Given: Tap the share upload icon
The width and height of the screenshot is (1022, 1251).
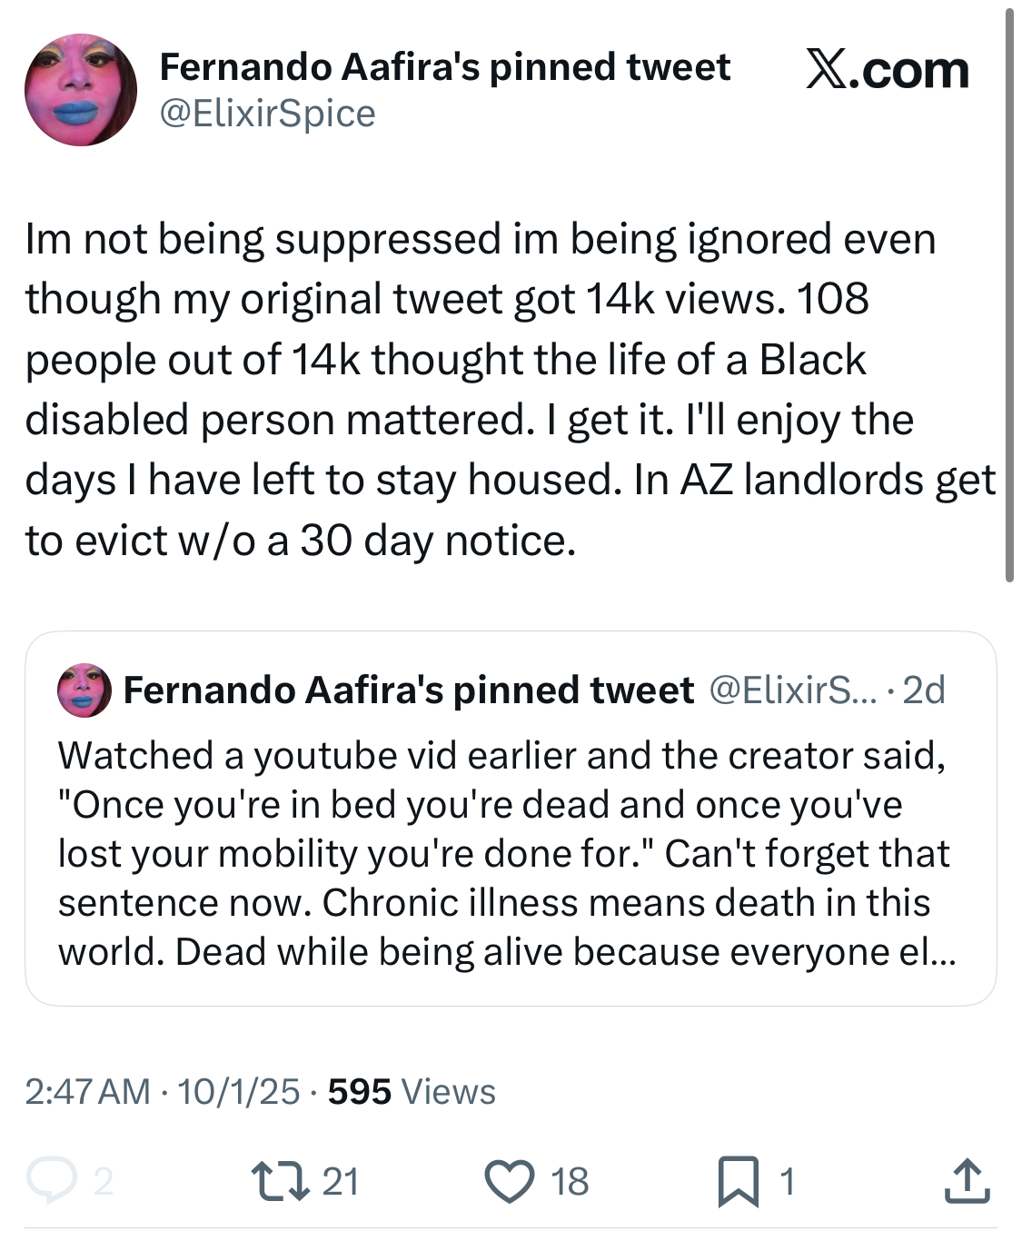Looking at the screenshot, I should pos(967,1180).
